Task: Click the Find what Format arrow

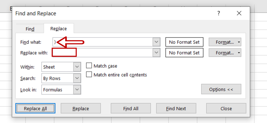Action: point(239,42)
